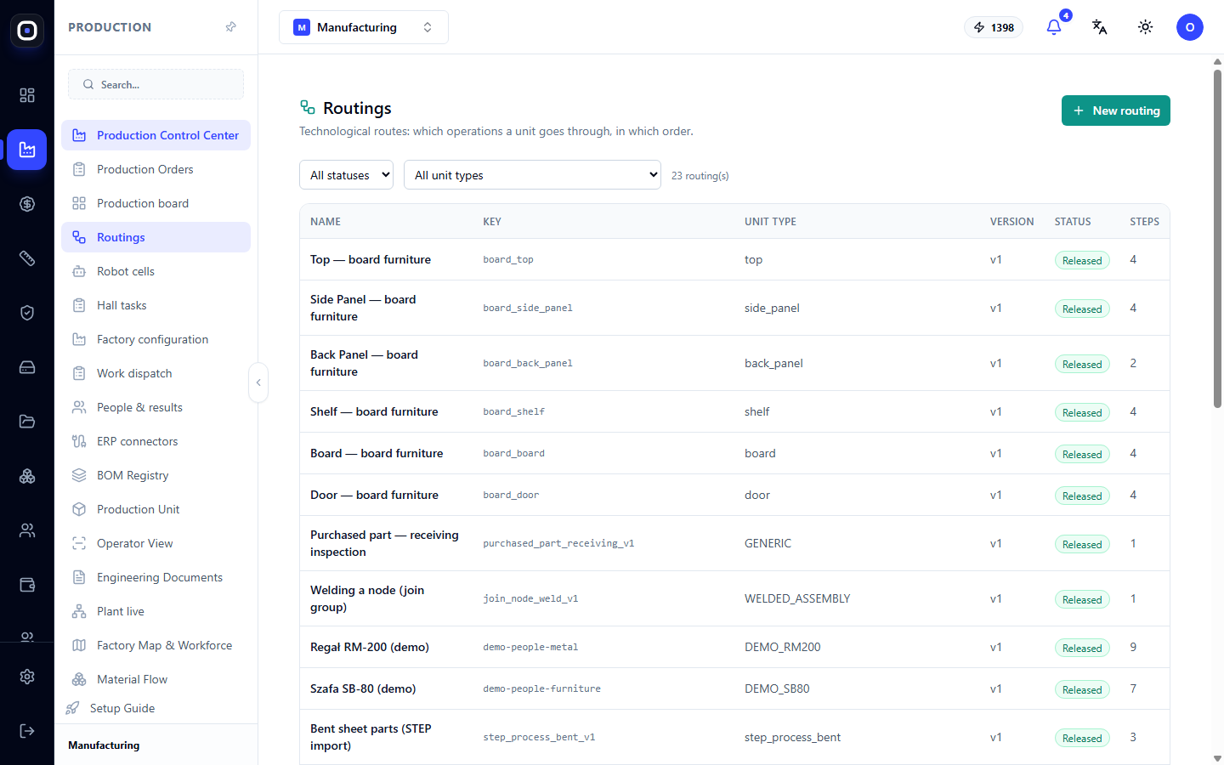Collapse the sidebar with the chevron handle
Viewport: 1224px width, 765px height.
click(258, 382)
